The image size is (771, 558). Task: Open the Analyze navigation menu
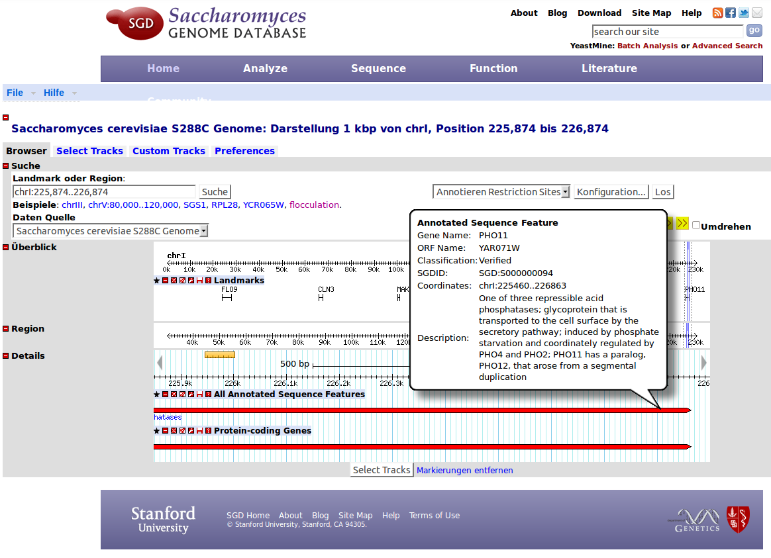point(265,68)
